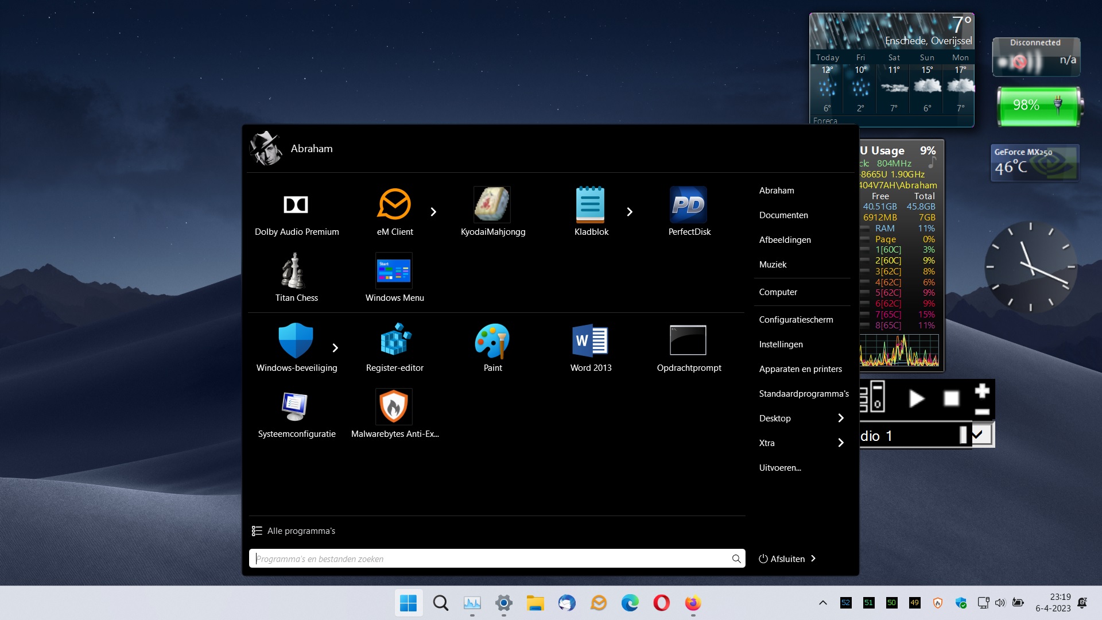Image resolution: width=1102 pixels, height=620 pixels.
Task: Click volume speaker icon in tray
Action: [x=1000, y=603]
